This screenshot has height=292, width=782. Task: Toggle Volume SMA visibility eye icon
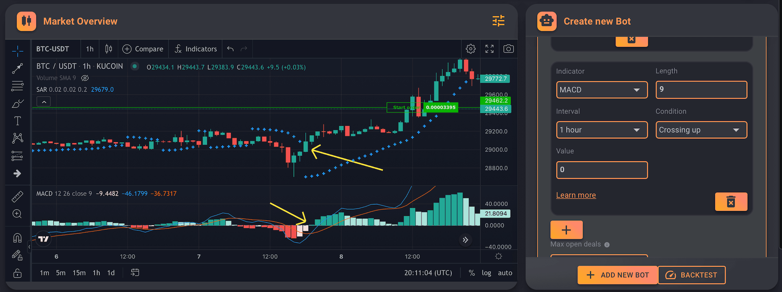[85, 78]
